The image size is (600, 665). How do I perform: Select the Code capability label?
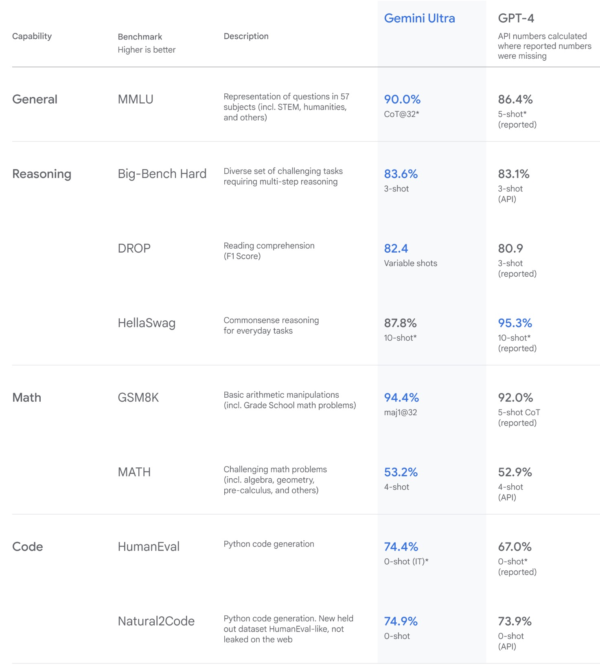pyautogui.click(x=27, y=546)
